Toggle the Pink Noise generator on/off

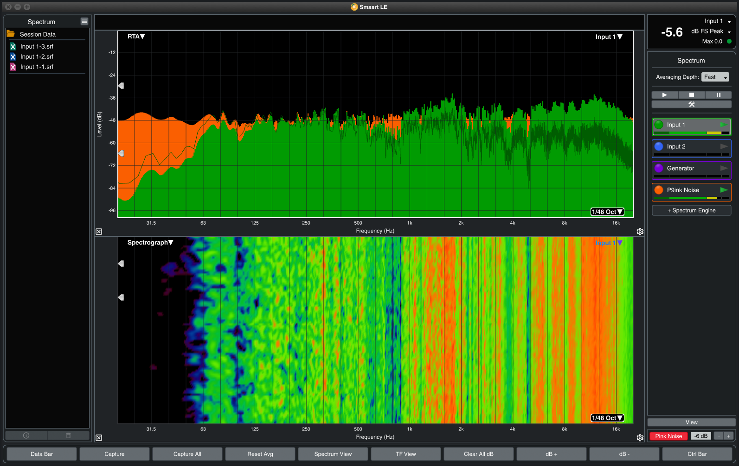point(668,436)
